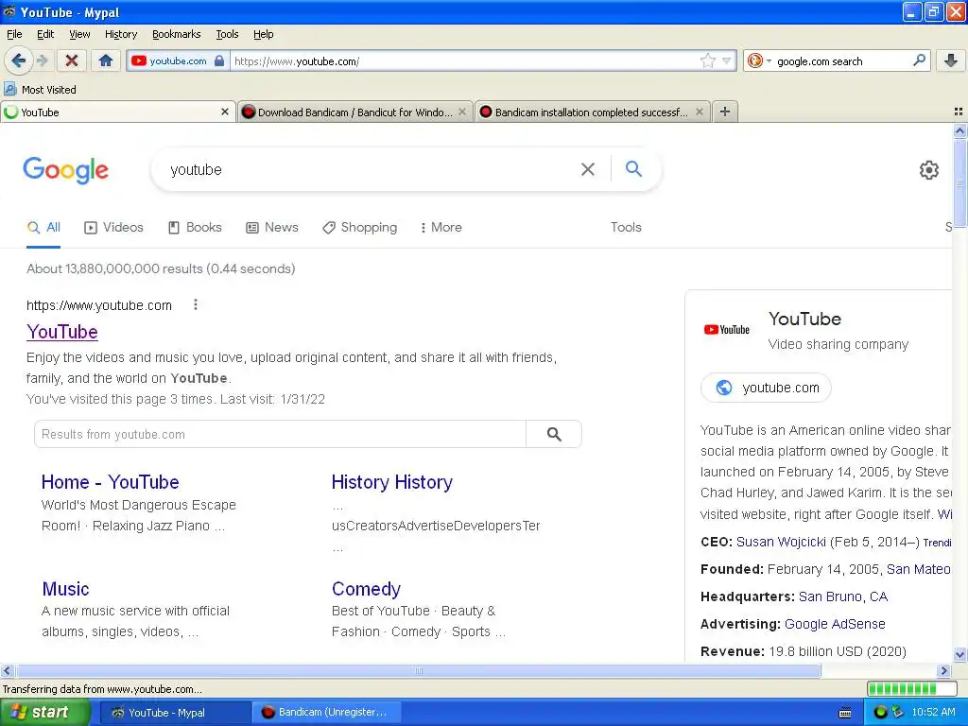Open URL history dropdown arrow
Viewport: 968px width, 726px height.
[x=727, y=60]
